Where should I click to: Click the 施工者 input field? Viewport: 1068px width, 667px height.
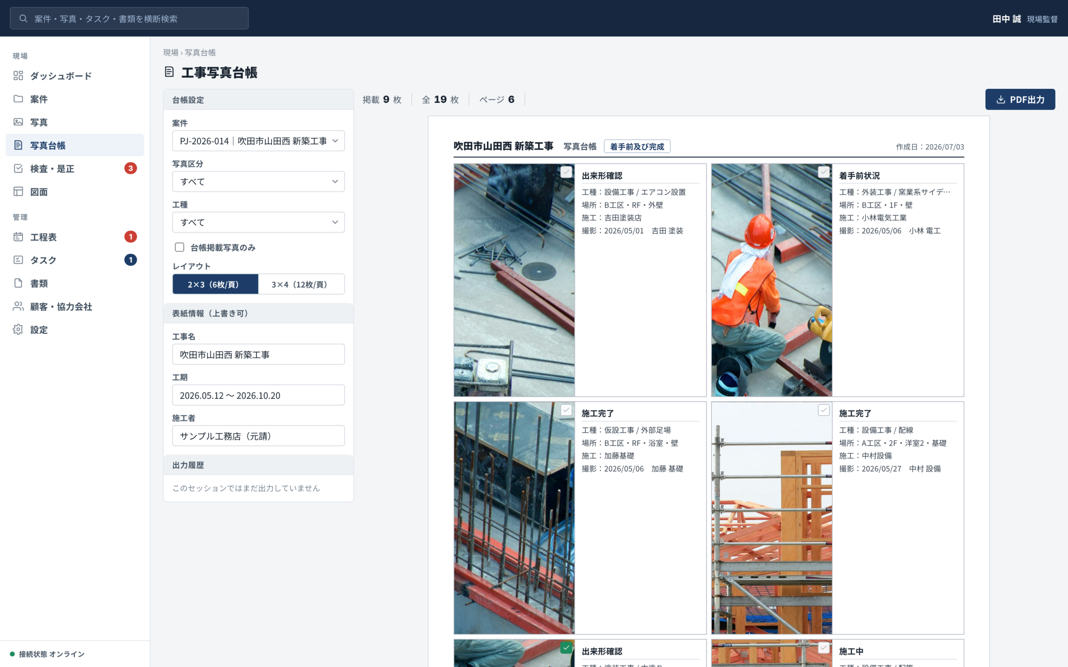pyautogui.click(x=259, y=436)
